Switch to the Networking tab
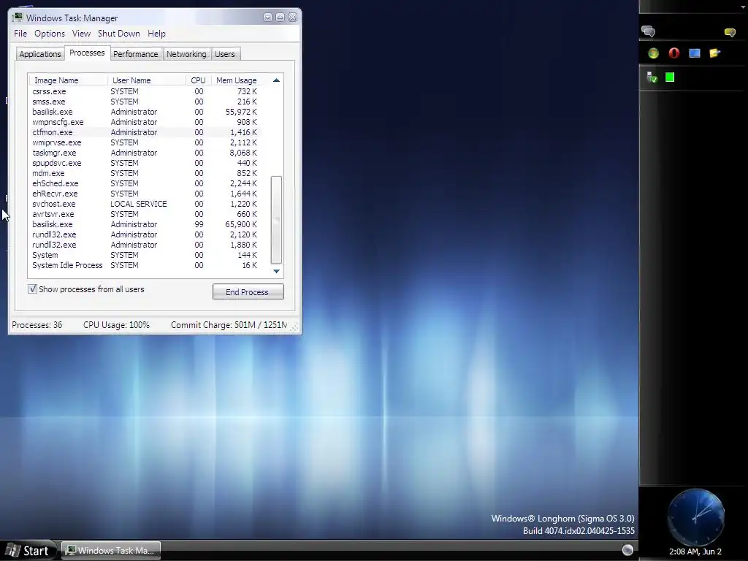This screenshot has height=561, width=748. (x=186, y=54)
